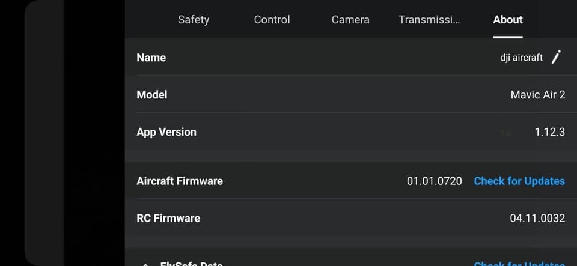Viewport: 577px width, 266px height.
Task: Check for Updates for FlySafe Data
Action: coord(519,264)
